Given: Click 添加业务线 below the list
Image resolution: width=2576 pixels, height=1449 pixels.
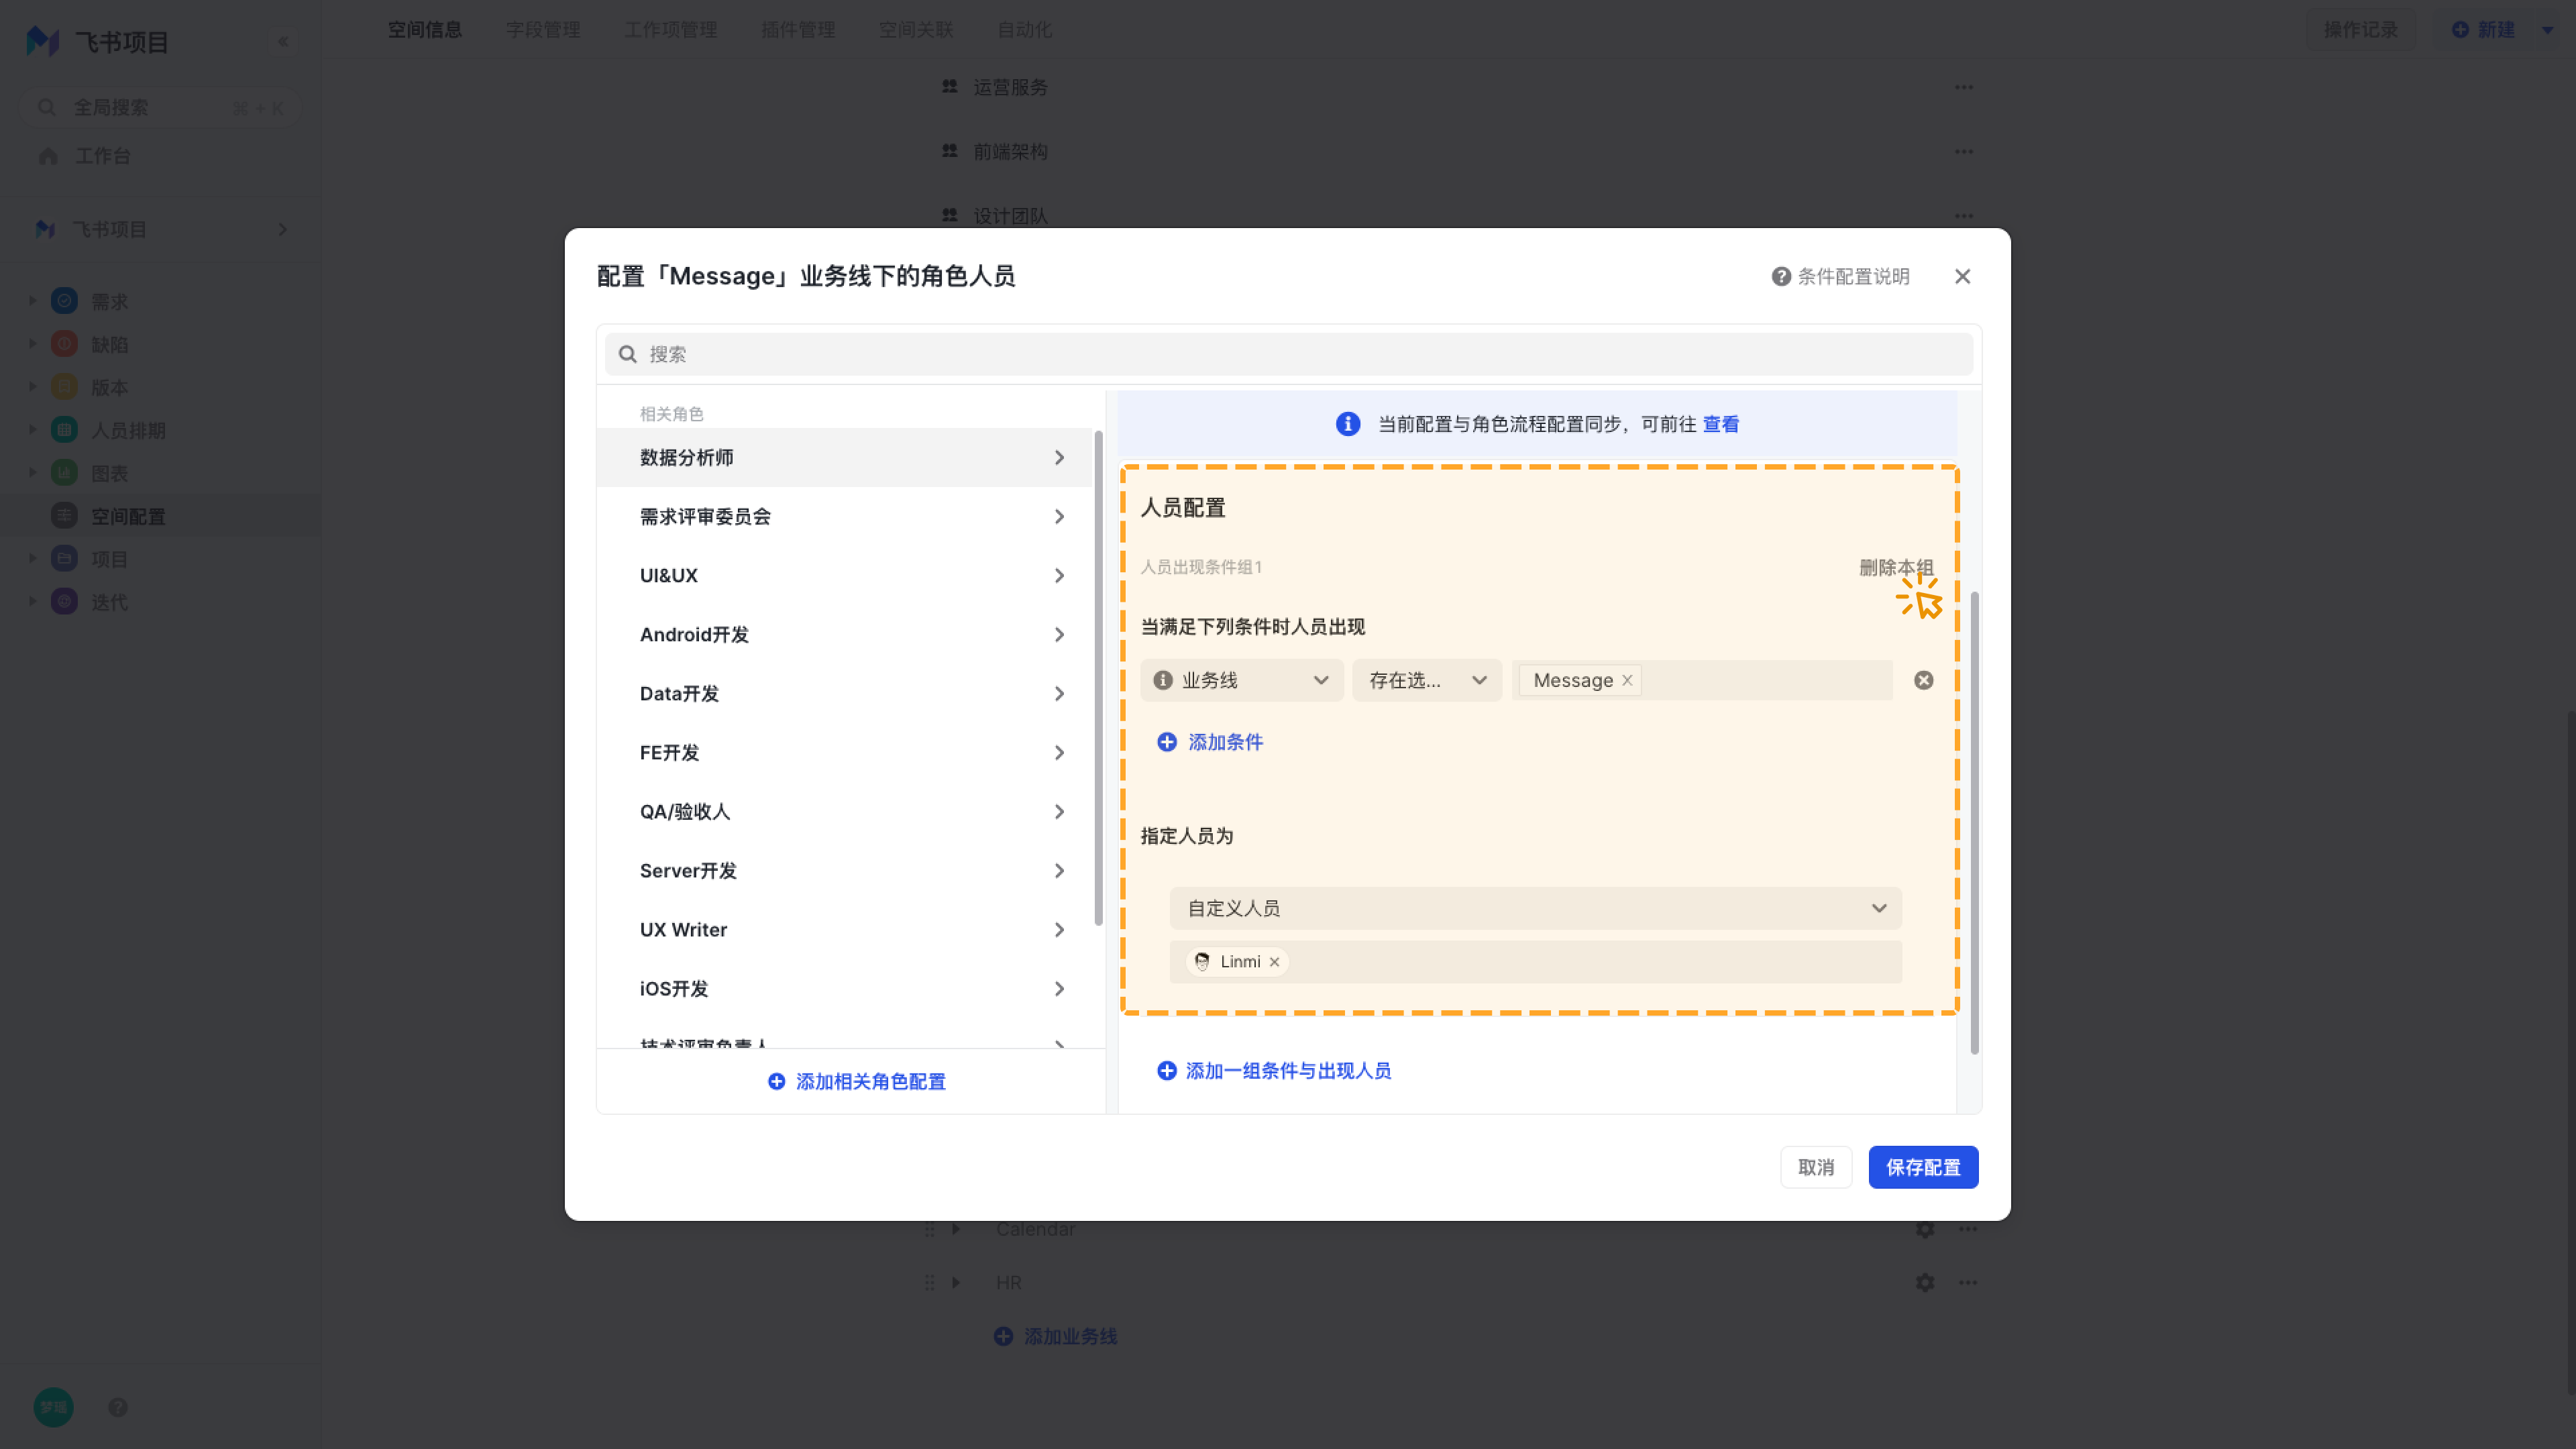Looking at the screenshot, I should (x=1056, y=1336).
